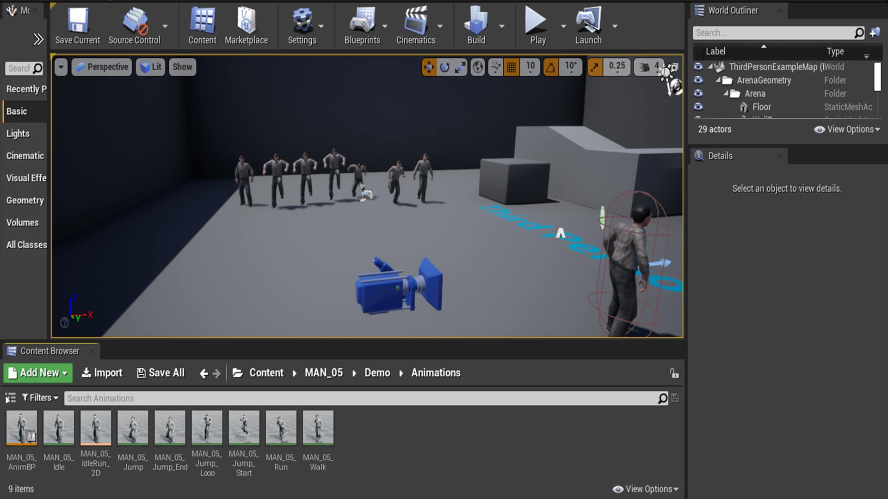Hide the Floor actor in World Outliner

(x=698, y=107)
